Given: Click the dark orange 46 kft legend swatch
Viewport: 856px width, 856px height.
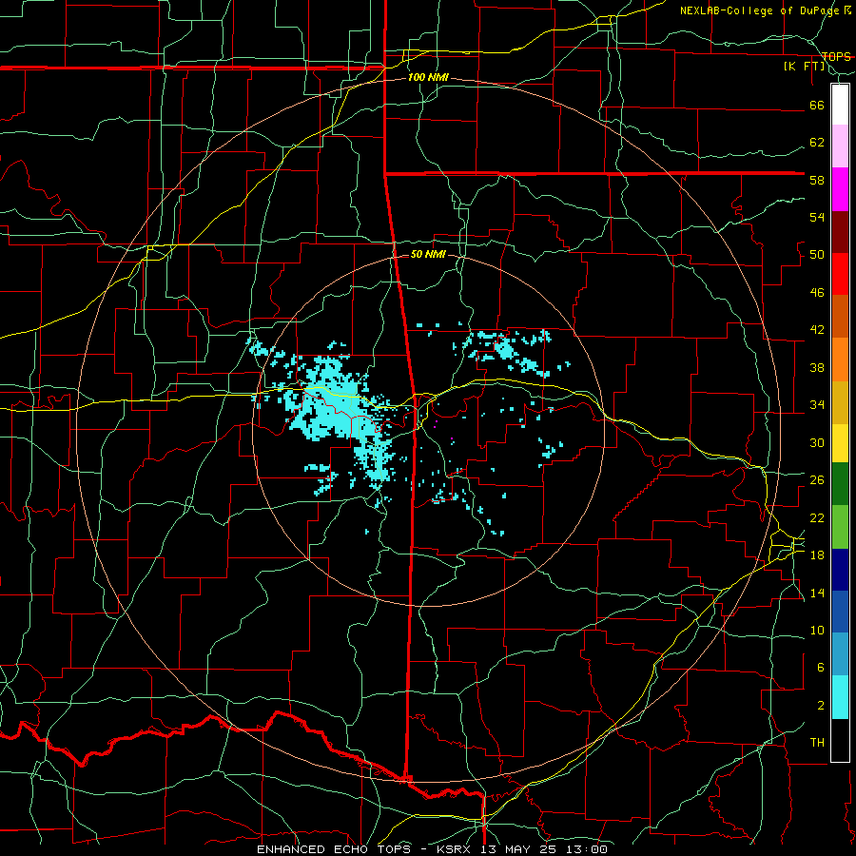Looking at the screenshot, I should pos(840,317).
